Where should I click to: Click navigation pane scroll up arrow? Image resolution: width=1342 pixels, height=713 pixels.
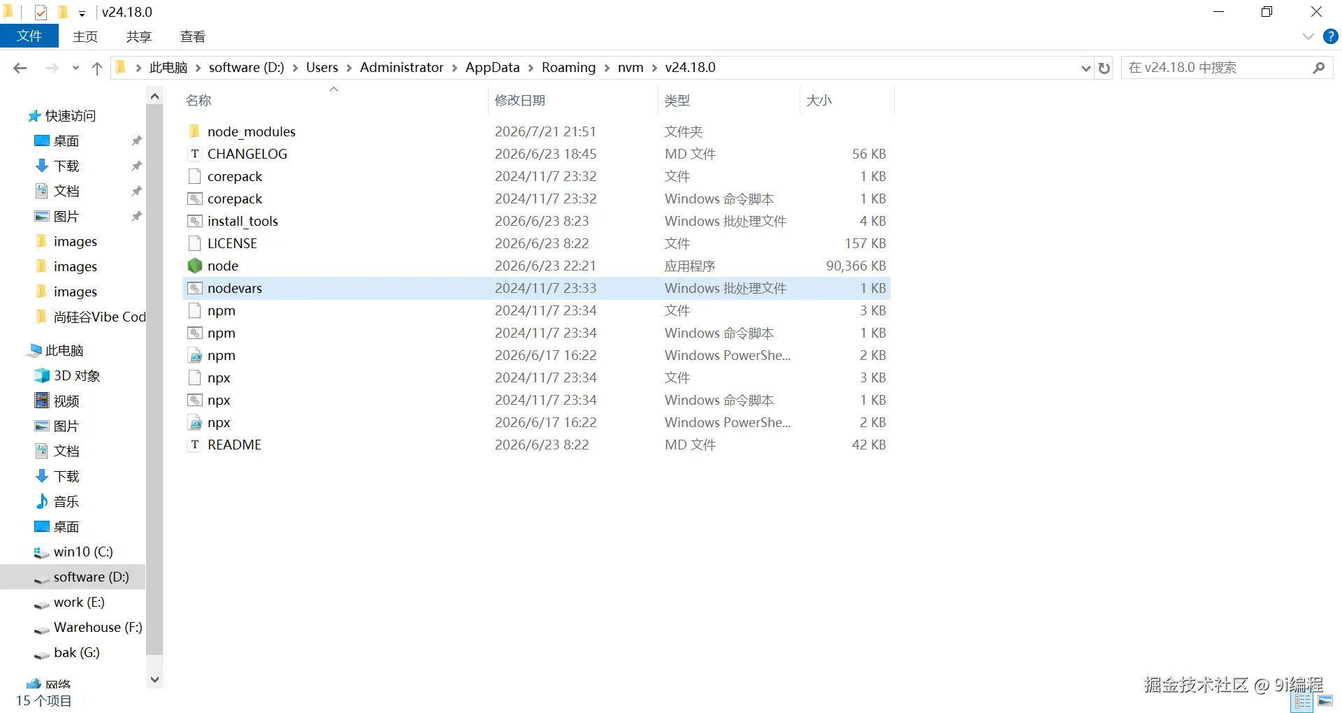(x=155, y=96)
